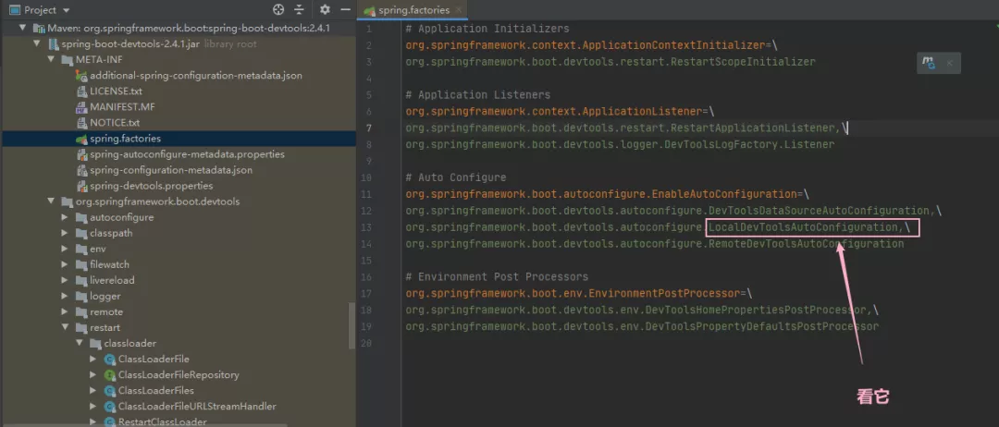This screenshot has height=427, width=999.
Task: Expand the autoconfigure package
Action: [x=65, y=217]
